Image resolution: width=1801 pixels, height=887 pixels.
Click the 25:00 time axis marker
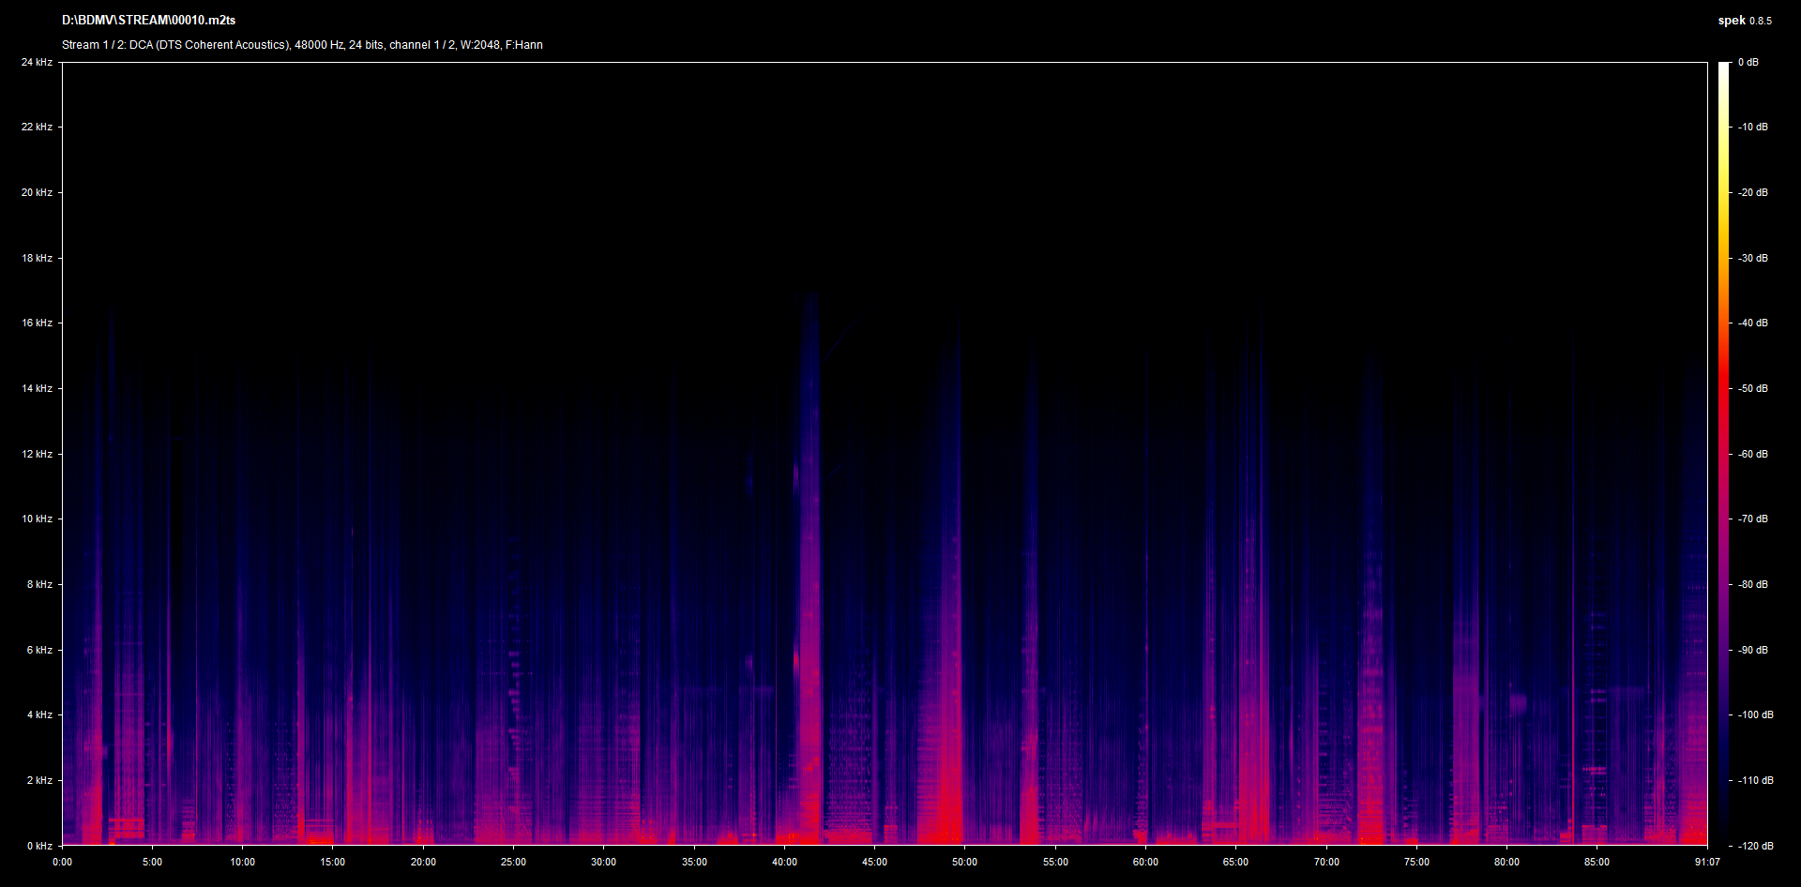pos(513,862)
